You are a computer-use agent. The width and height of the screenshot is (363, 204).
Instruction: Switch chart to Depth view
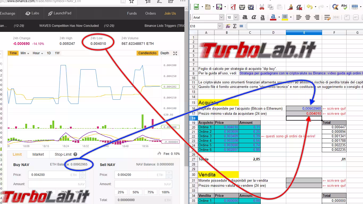coord(164,53)
